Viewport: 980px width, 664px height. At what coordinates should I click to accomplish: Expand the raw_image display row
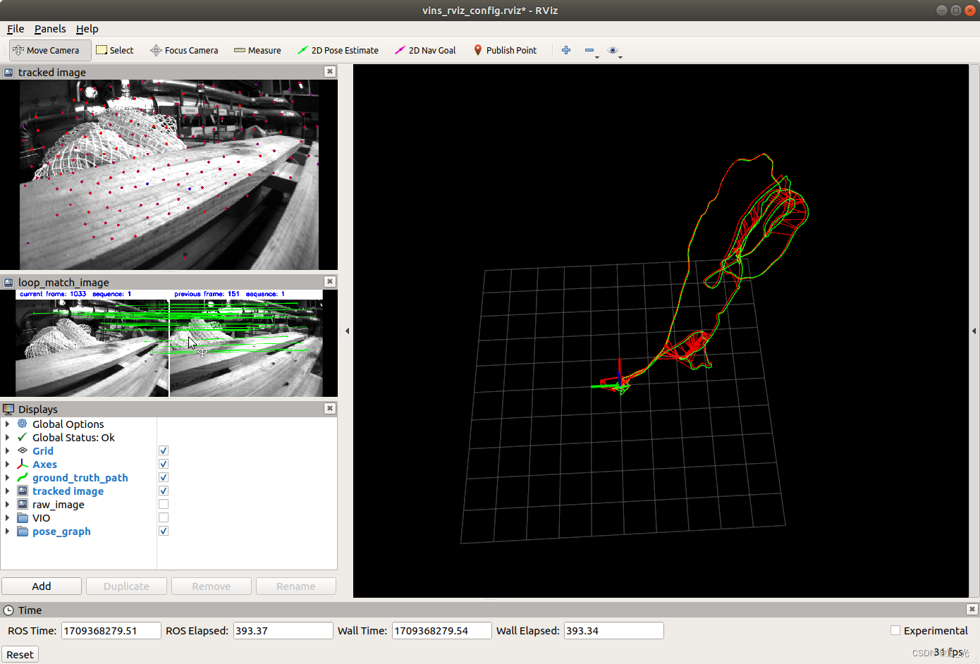pos(7,504)
